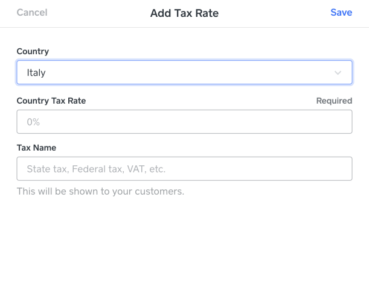
Task: Select the text box under Tax Name
Action: [184, 169]
